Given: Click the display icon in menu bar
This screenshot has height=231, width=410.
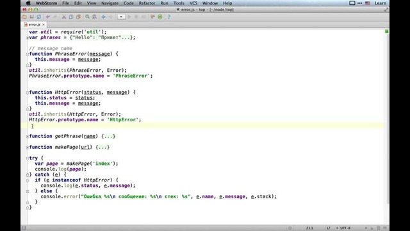Looking at the screenshot, I should click(x=352, y=3).
